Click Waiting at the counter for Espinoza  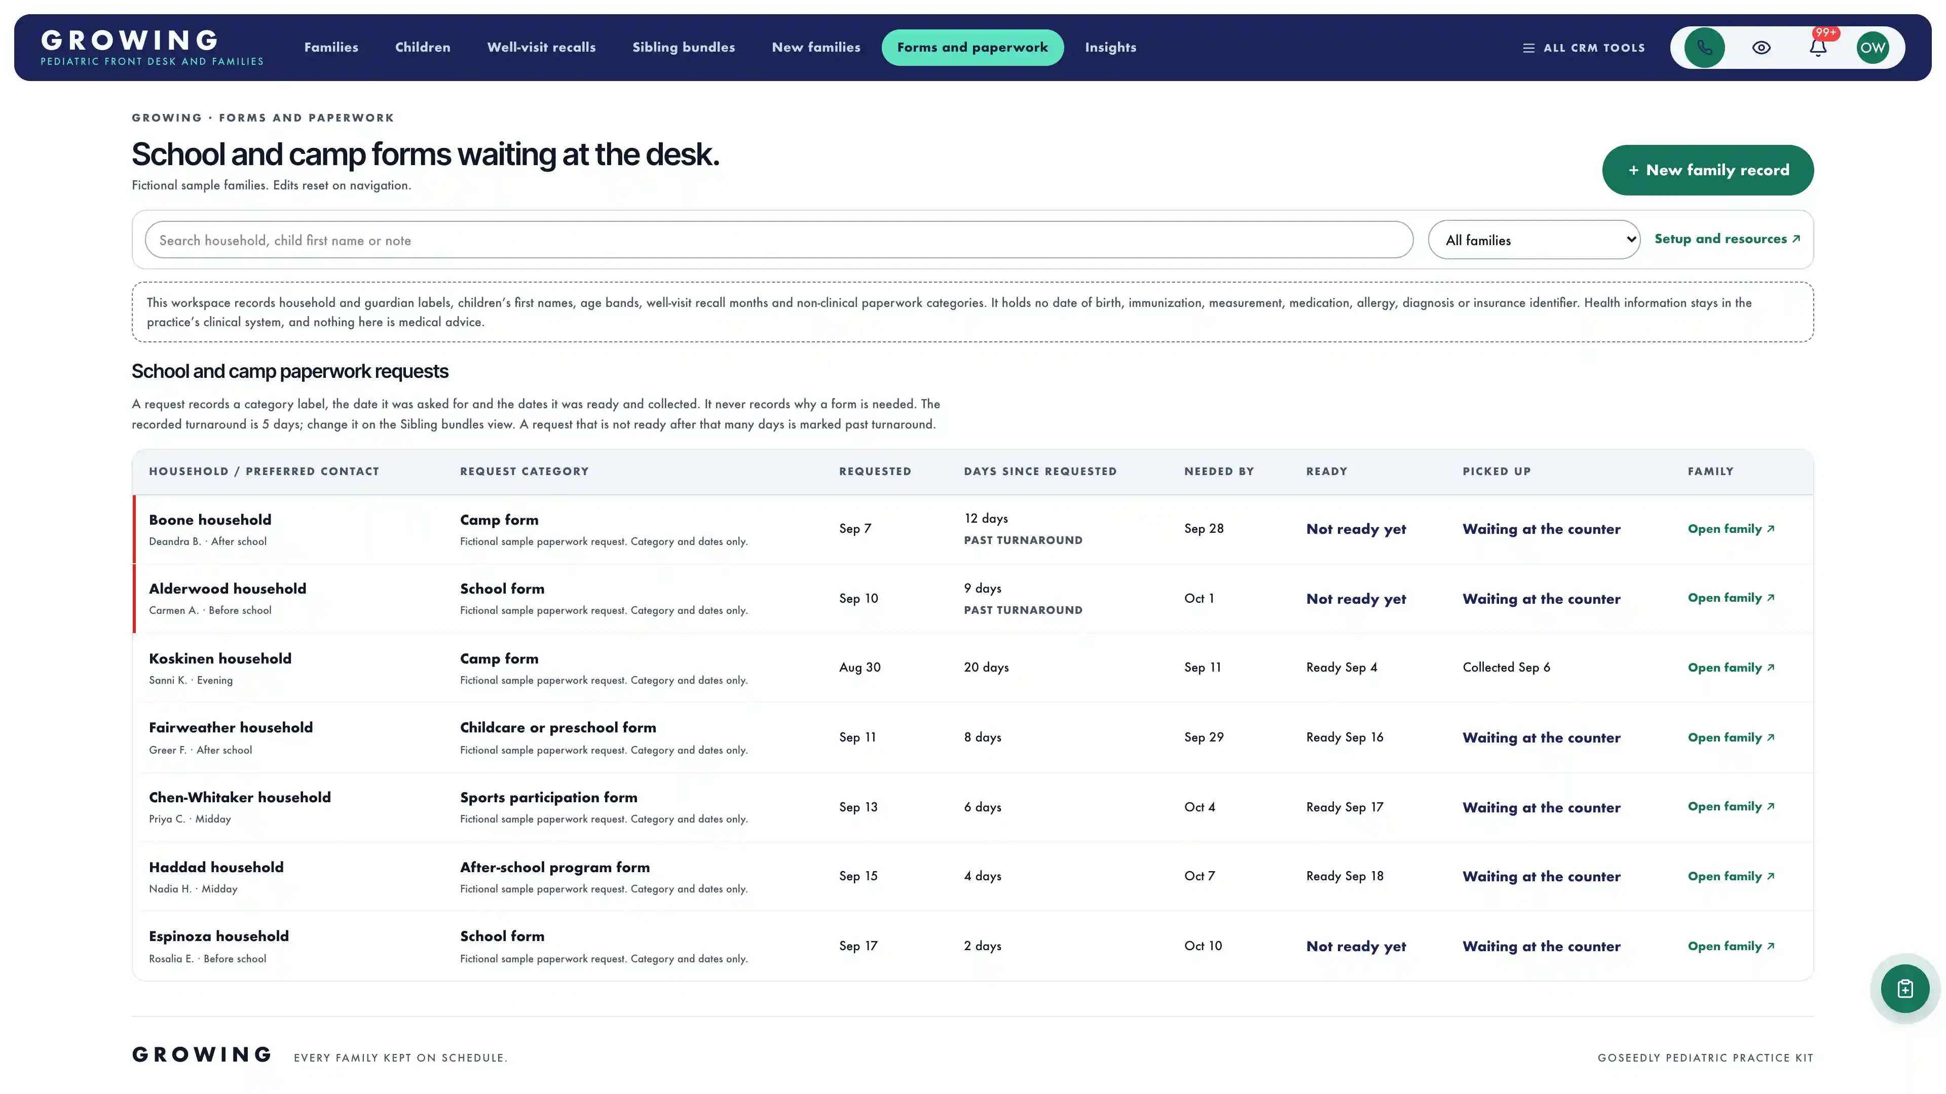click(x=1541, y=947)
